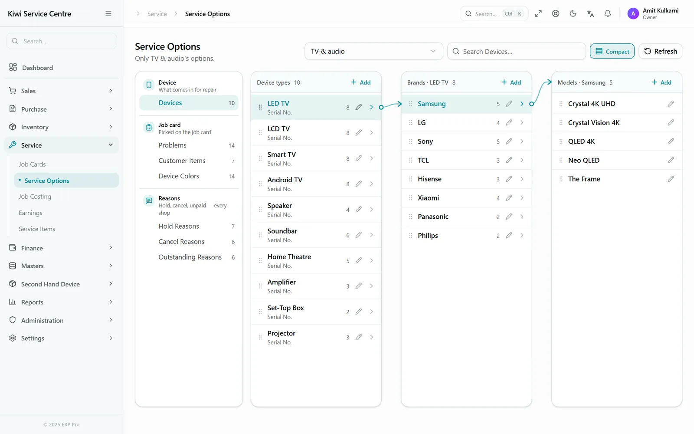694x434 pixels.
Task: Add a new Samsung model
Action: coord(662,82)
